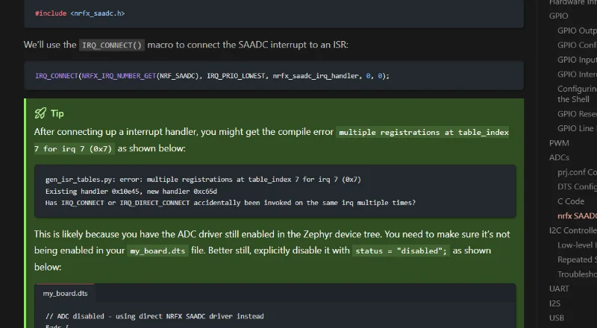
Task: Open the my_board.dts file tab
Action: coord(65,293)
